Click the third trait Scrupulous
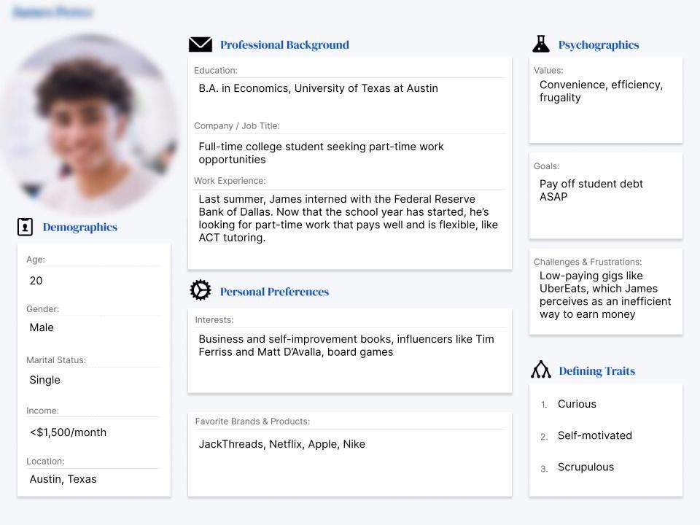The height and width of the screenshot is (525, 700). [586, 467]
